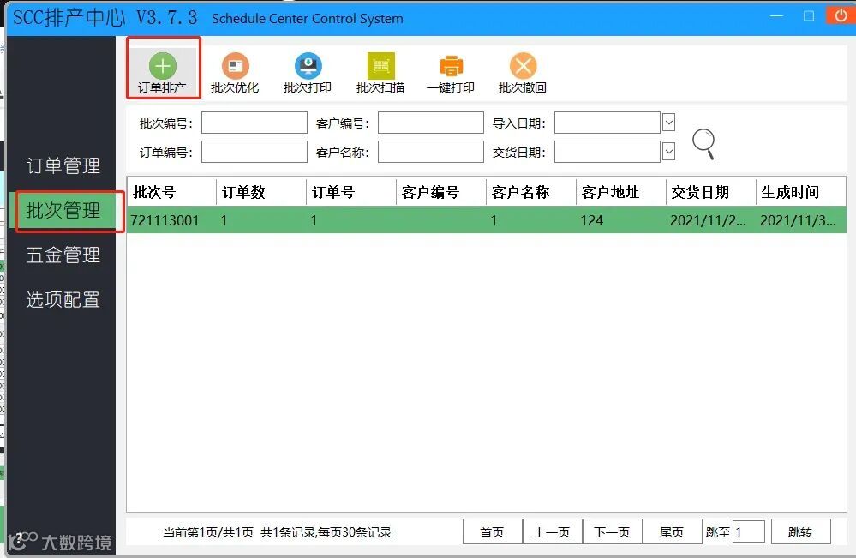Image resolution: width=856 pixels, height=558 pixels.
Task: Click into the 订单编号 field
Action: [254, 152]
